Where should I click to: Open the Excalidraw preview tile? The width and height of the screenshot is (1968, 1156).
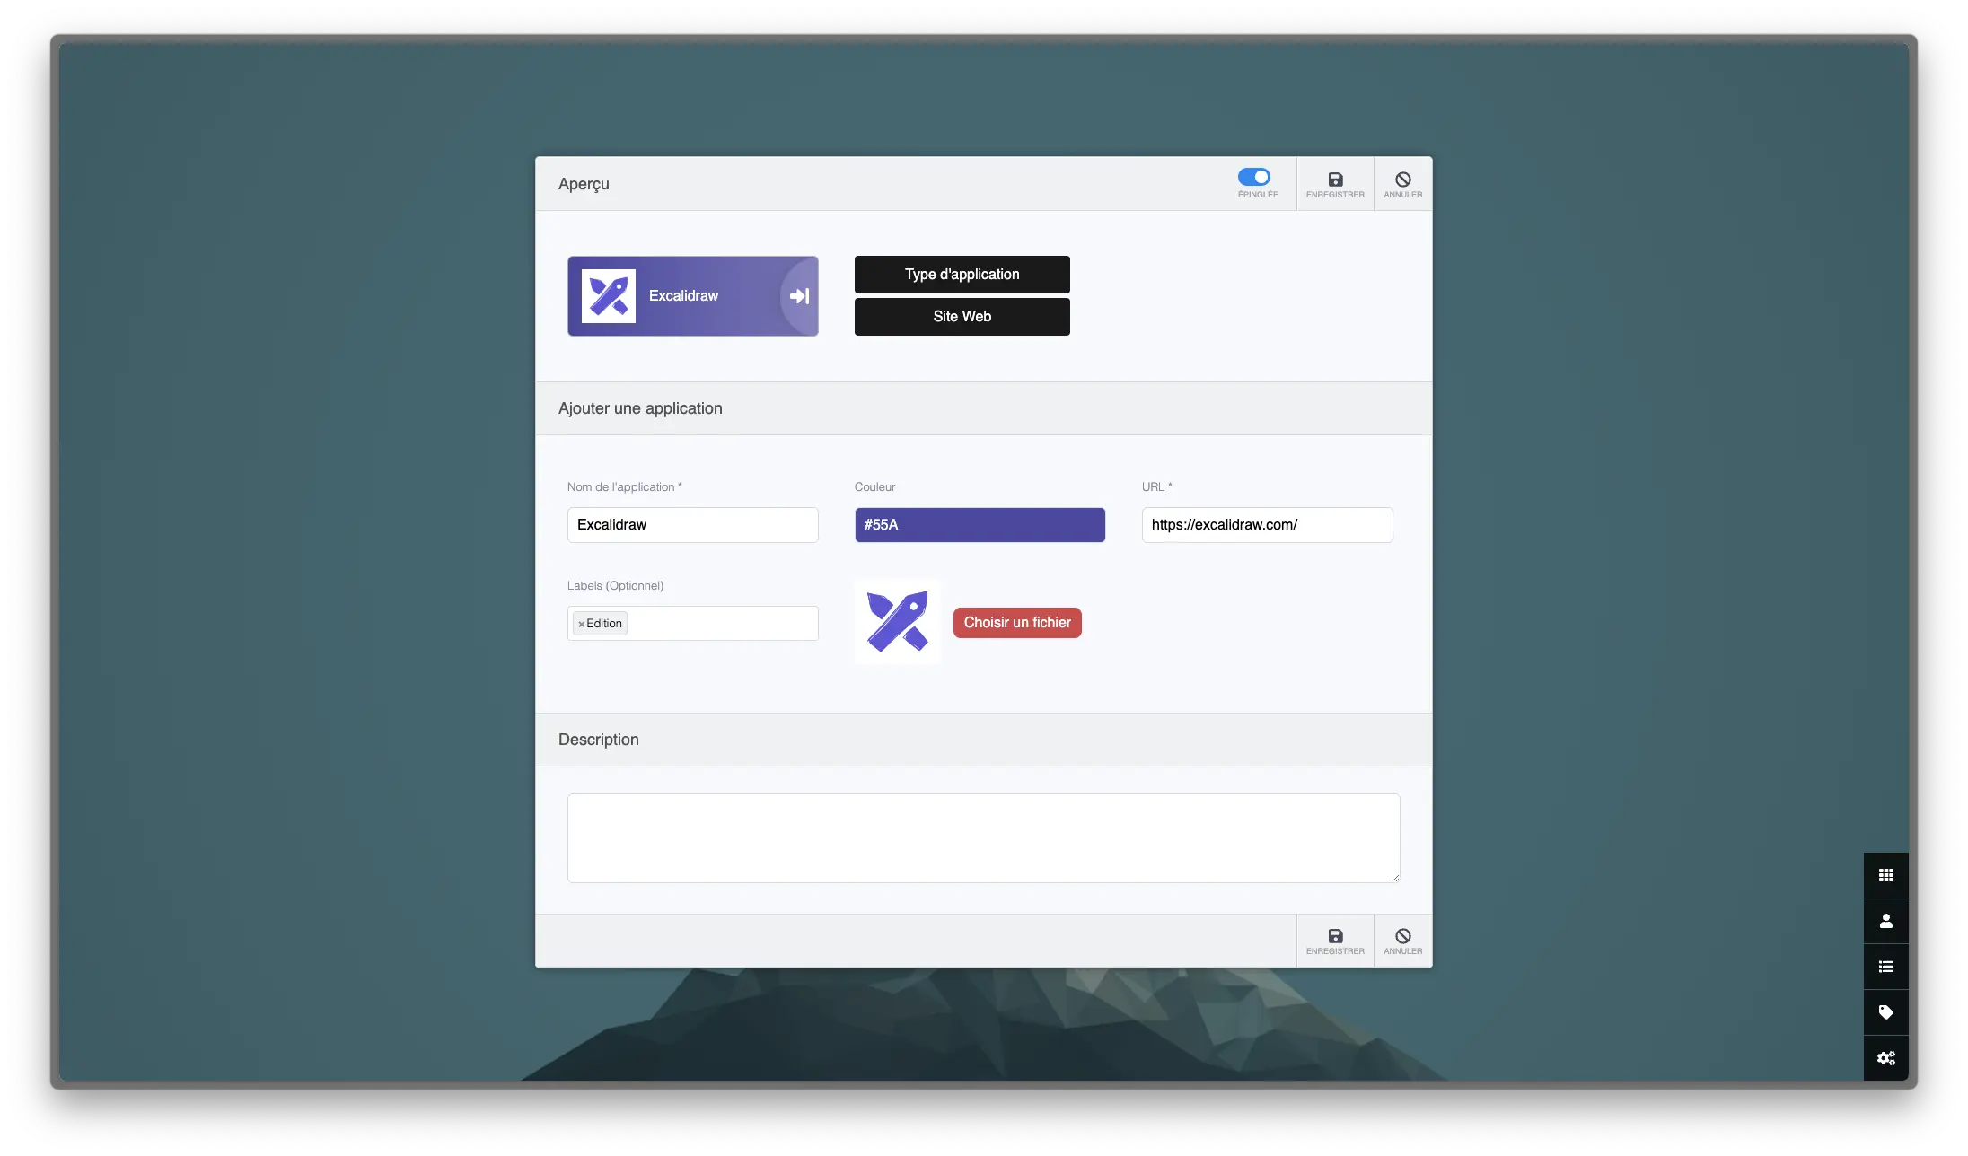692,296
